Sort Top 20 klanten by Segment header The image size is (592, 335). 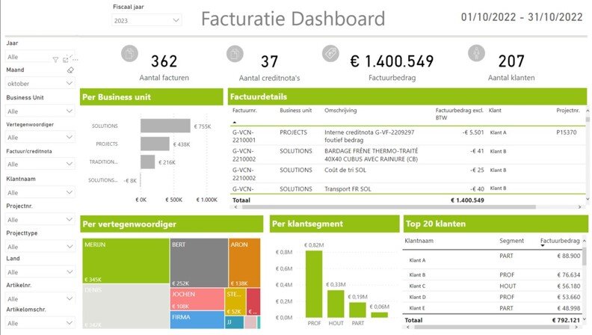(x=511, y=241)
